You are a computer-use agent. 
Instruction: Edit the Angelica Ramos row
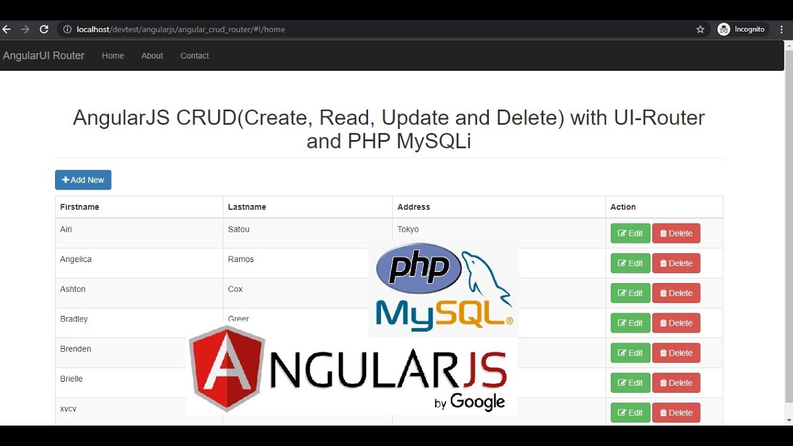click(x=630, y=263)
